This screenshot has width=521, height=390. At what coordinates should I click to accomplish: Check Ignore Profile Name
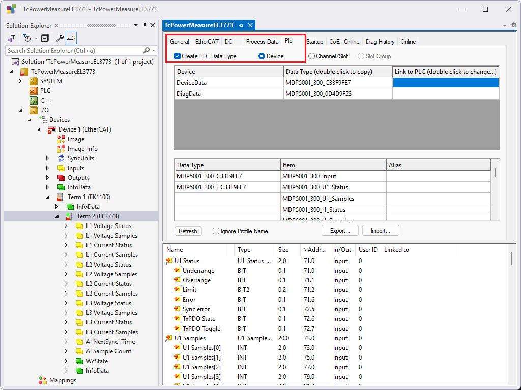point(216,231)
